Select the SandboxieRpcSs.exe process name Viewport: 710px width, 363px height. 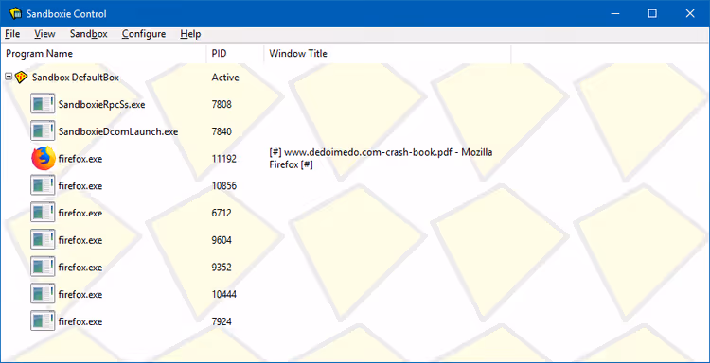(102, 104)
